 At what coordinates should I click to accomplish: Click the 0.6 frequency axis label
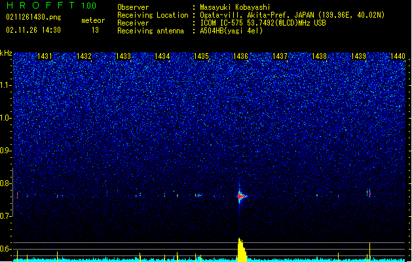coord(6,249)
